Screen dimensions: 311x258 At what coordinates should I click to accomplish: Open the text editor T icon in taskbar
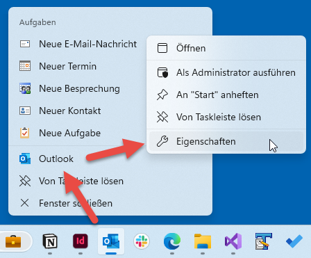coord(264,241)
